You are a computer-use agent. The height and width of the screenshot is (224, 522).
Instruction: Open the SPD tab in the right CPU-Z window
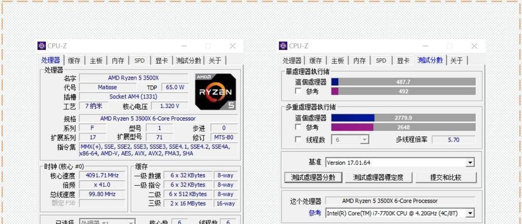pos(381,60)
